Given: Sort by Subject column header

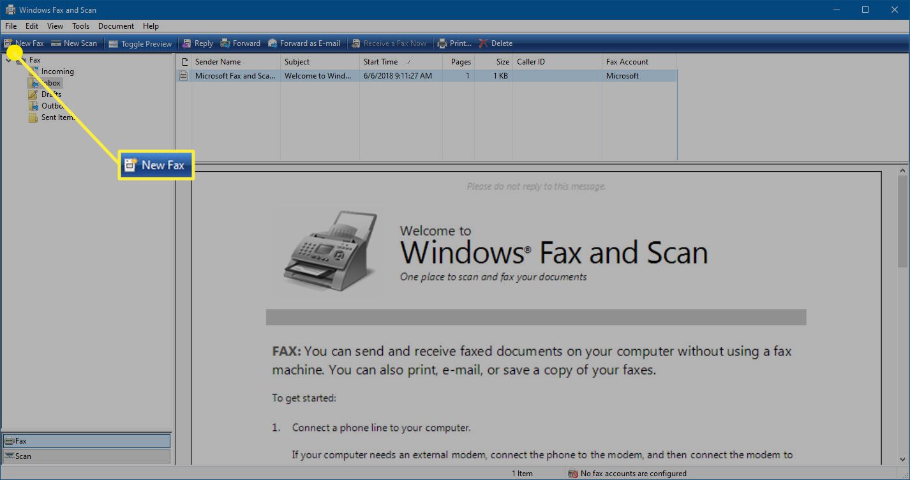Looking at the screenshot, I should (320, 62).
